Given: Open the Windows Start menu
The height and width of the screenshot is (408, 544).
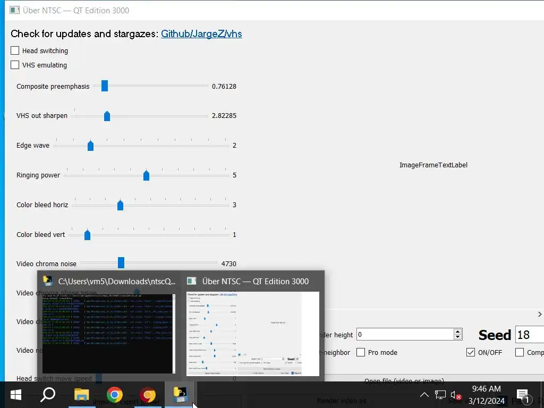Looking at the screenshot, I should click(x=15, y=395).
